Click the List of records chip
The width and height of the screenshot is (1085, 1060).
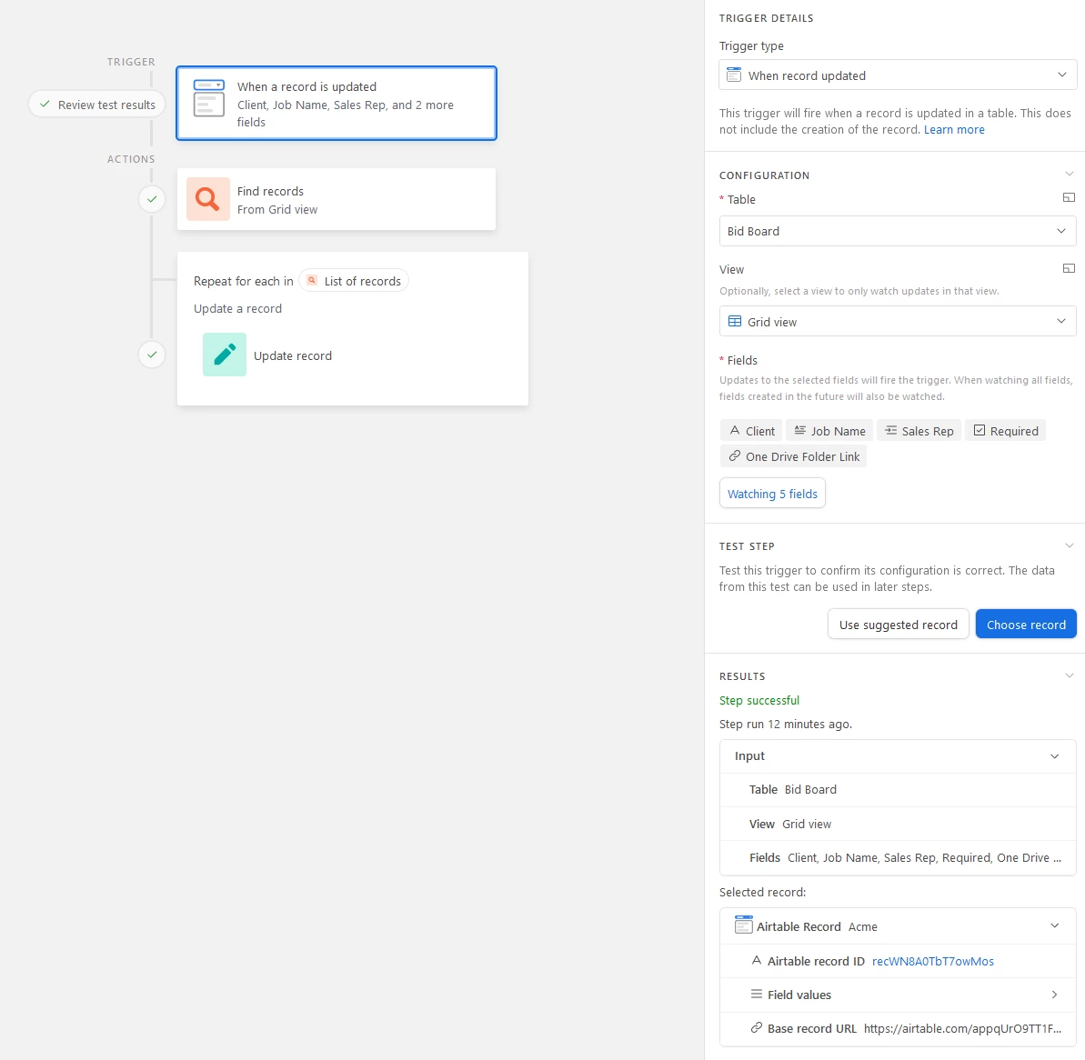[355, 281]
